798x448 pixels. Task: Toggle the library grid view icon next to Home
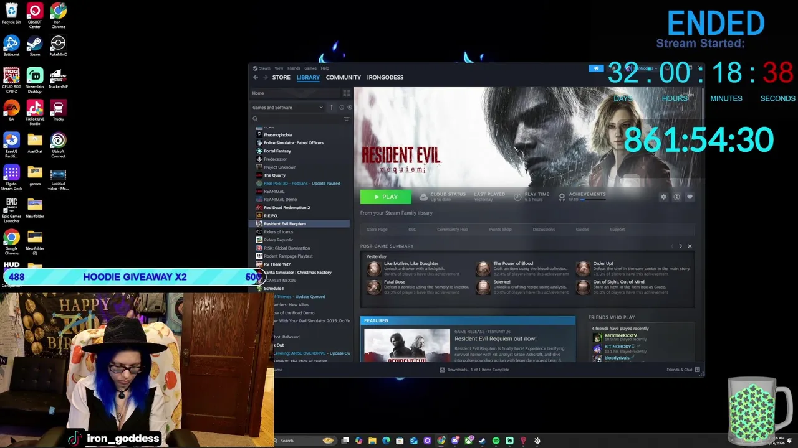point(347,93)
